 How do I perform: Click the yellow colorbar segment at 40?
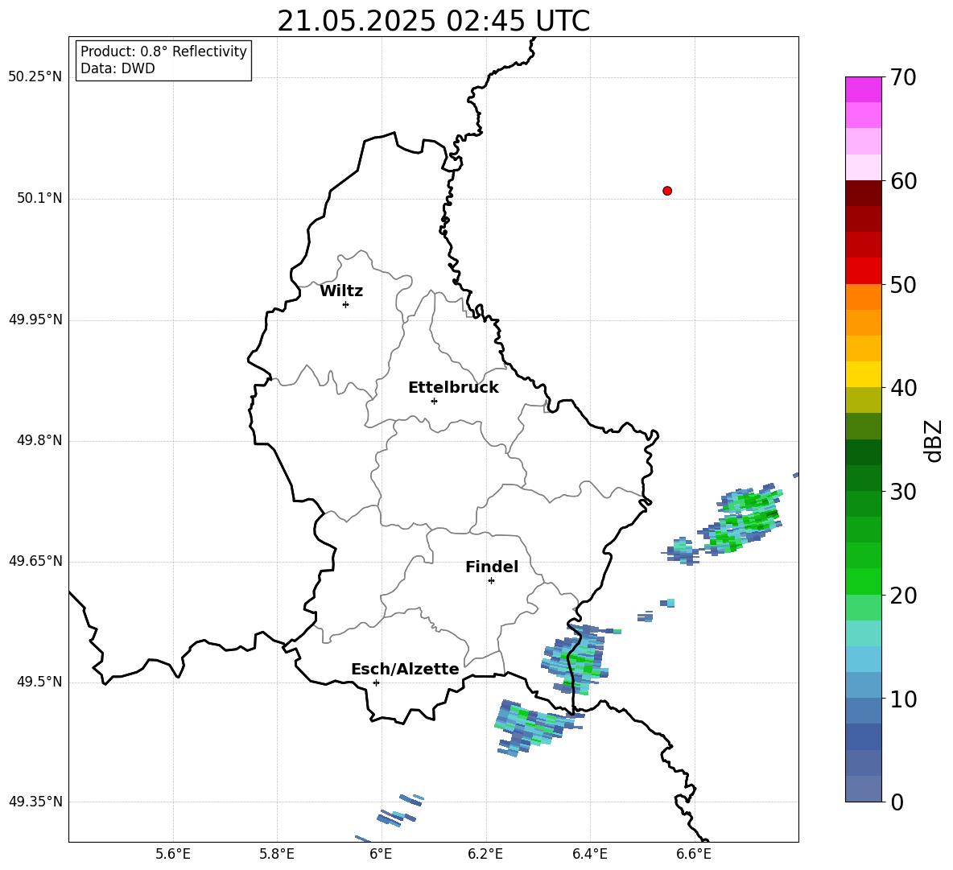863,374
